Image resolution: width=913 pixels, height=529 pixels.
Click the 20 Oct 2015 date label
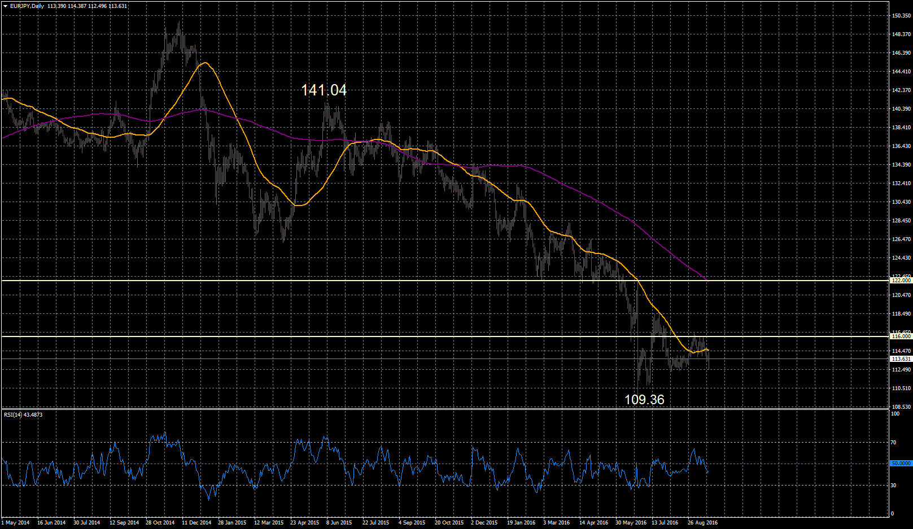449,523
